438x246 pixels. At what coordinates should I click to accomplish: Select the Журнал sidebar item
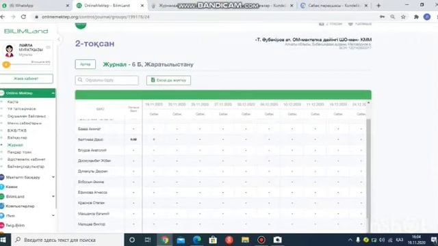pyautogui.click(x=15, y=145)
